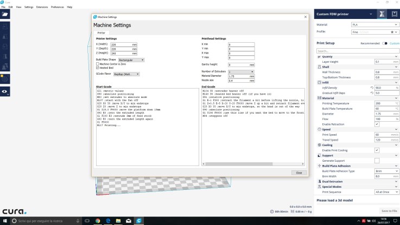Screen dimensions: 400x225
Task: Toggle the Enable Print Cooling checkbox
Action: (377, 150)
